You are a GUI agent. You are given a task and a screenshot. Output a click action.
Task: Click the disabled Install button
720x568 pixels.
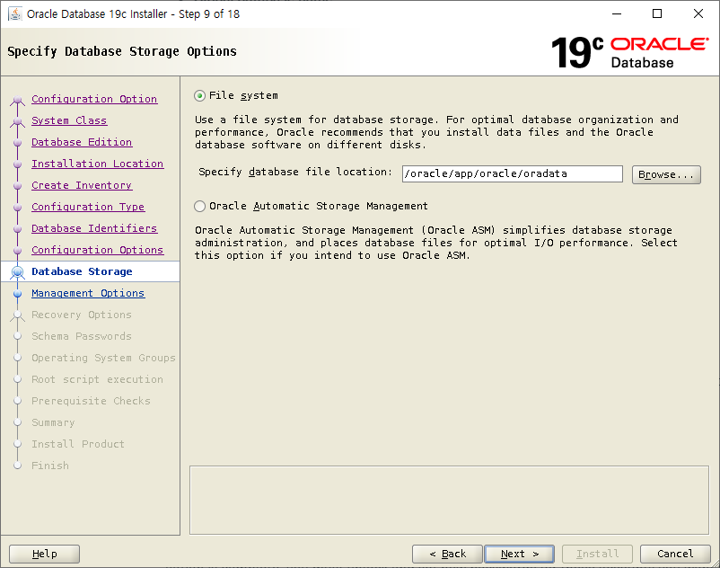click(597, 554)
